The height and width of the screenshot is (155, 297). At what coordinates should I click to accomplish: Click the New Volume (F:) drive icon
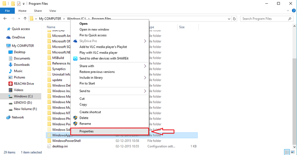click(x=11, y=109)
